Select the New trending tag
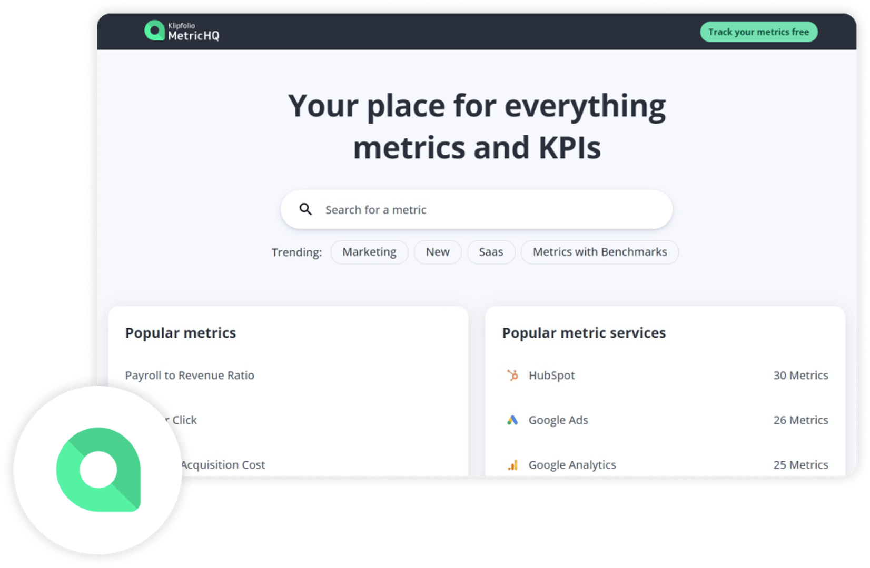The image size is (870, 568). click(438, 252)
